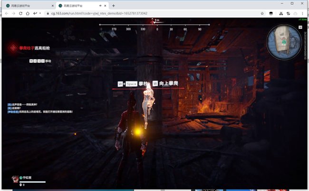Click the browser back arrow
This screenshot has height=191, width=309.
coord(6,13)
